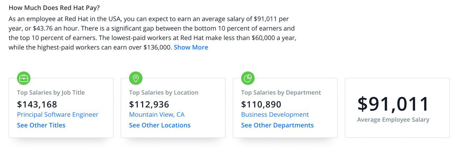Open See Other Departments link
This screenshot has width=458, height=154.
point(277,125)
